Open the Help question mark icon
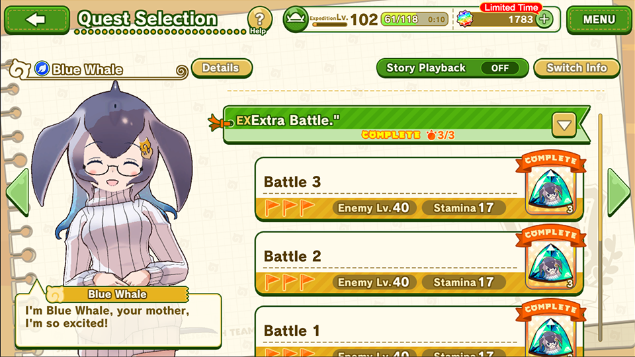The width and height of the screenshot is (635, 357). [x=259, y=19]
